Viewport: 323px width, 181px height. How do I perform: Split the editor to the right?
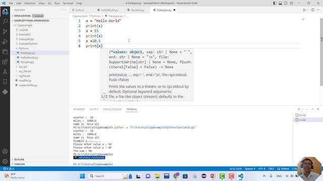(x=313, y=10)
